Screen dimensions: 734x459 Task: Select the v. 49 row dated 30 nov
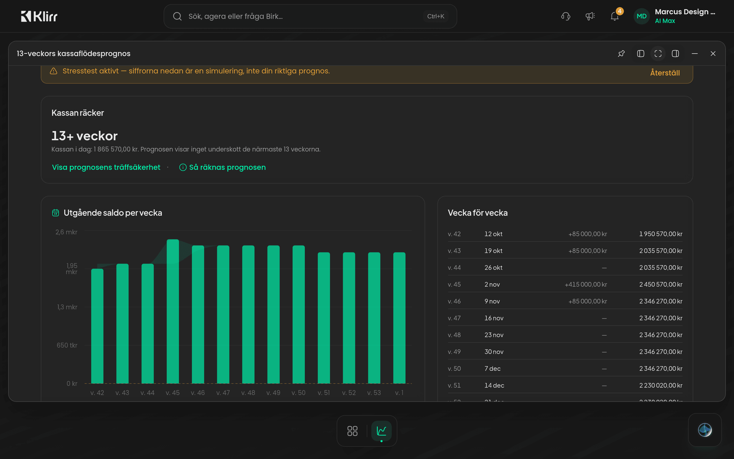click(565, 352)
